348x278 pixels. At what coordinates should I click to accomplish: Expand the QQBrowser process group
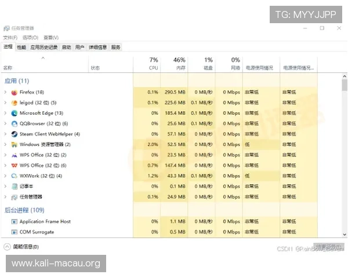5,123
